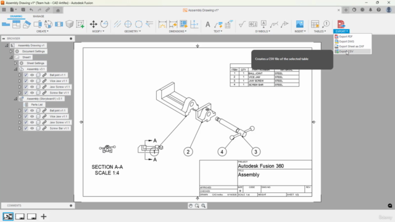
Task: Undo the last action
Action: (31, 10)
